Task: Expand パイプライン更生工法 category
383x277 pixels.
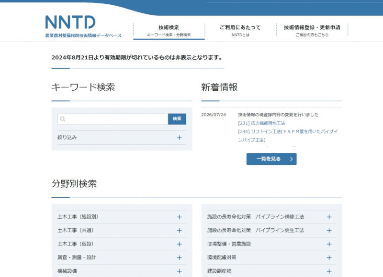Action: (271, 231)
